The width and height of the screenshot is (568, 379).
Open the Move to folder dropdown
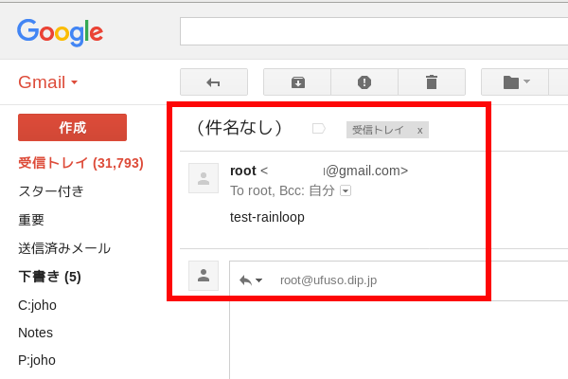click(516, 82)
